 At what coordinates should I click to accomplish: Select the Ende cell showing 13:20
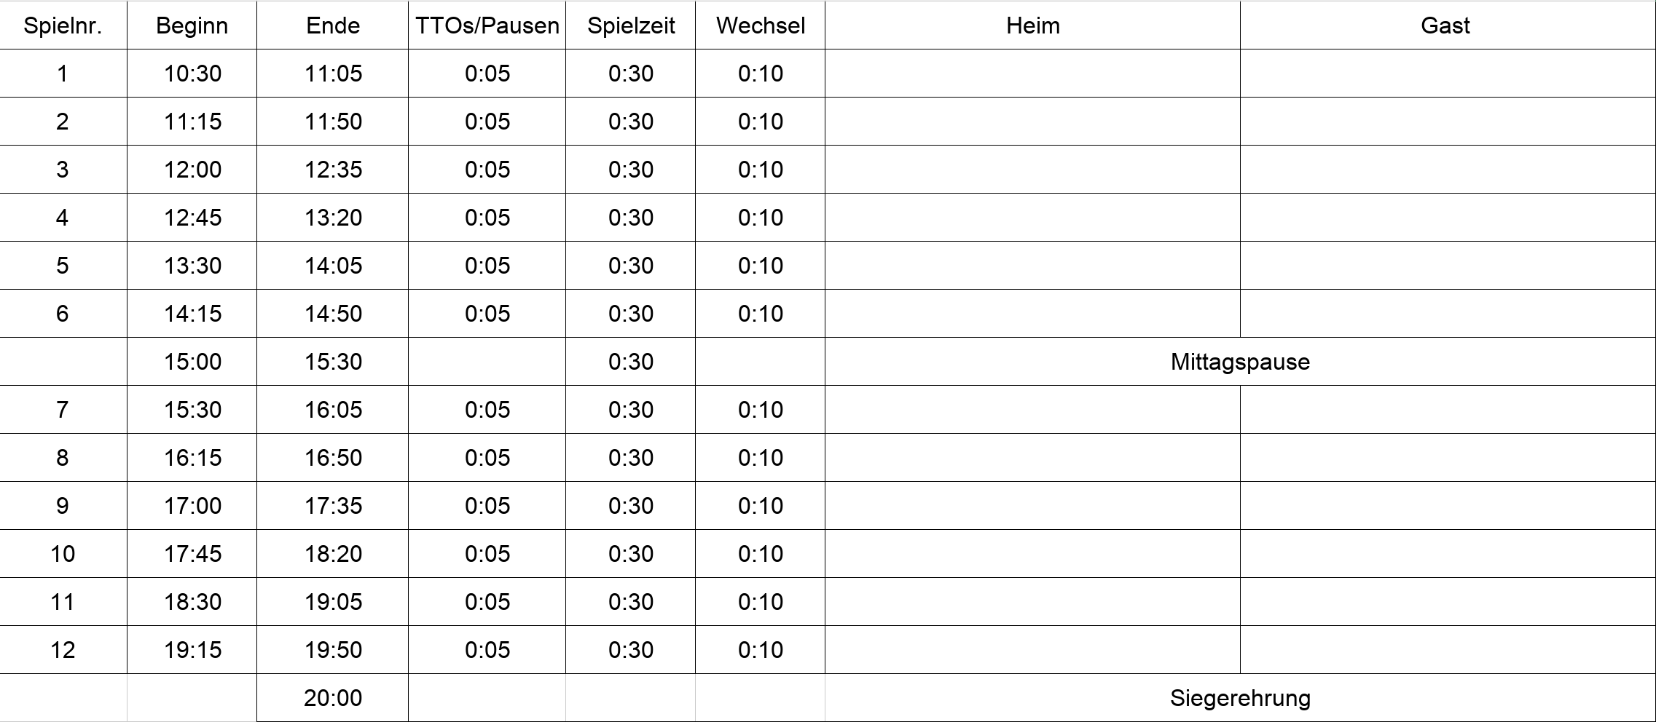[x=333, y=218]
